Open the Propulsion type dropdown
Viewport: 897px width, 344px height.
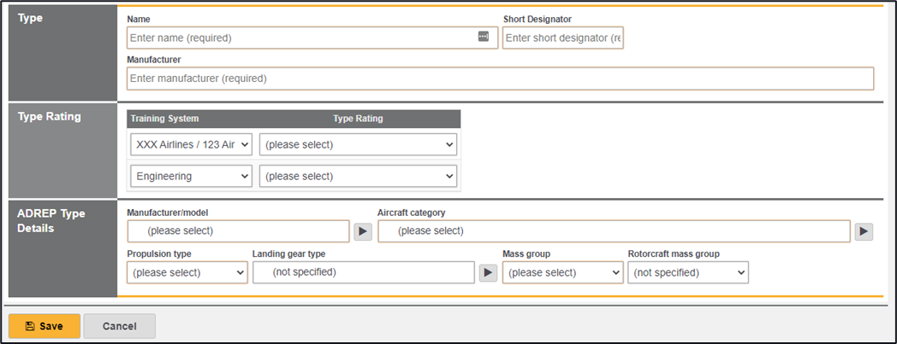point(187,272)
